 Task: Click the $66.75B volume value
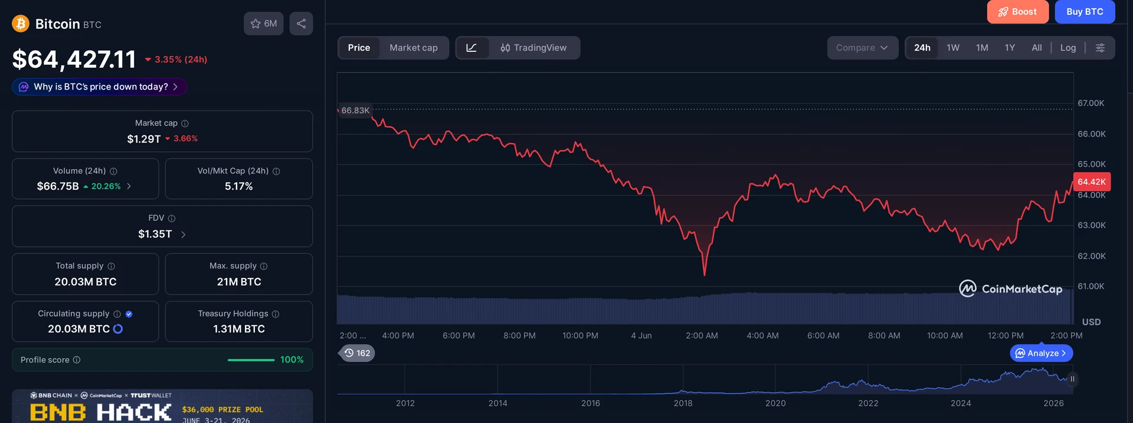click(x=58, y=186)
